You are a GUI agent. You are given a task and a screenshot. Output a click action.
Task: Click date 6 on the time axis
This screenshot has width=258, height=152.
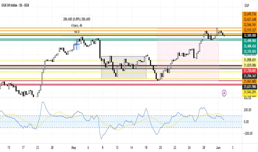(x=88, y=148)
